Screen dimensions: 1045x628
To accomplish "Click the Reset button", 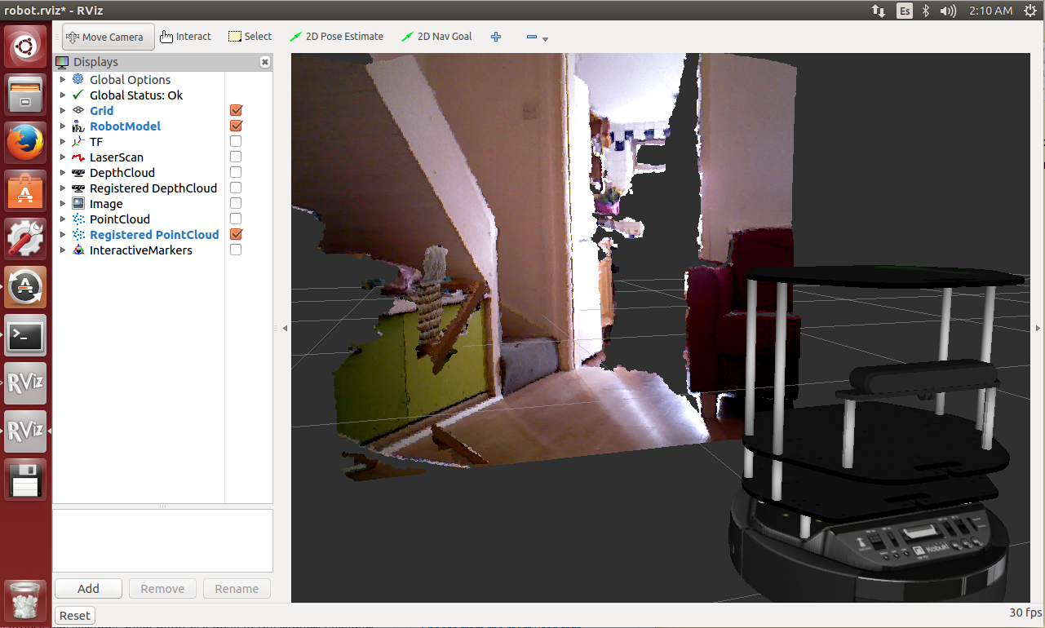I will (75, 616).
